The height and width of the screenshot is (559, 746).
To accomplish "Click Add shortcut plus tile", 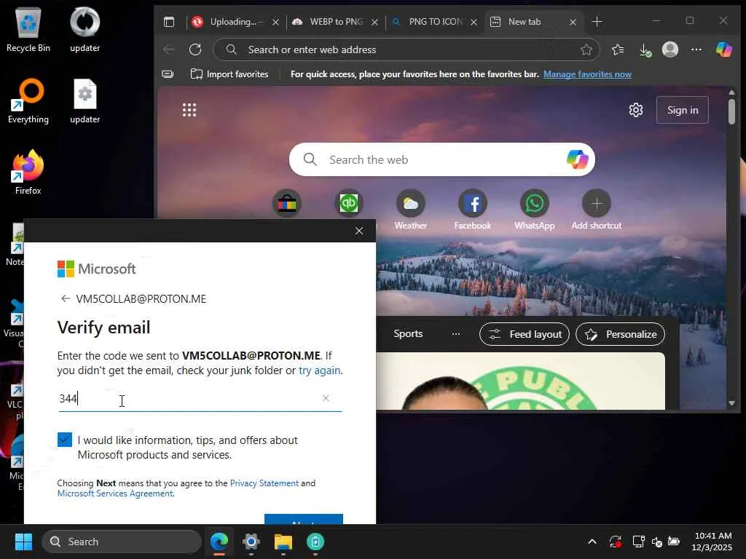I will pyautogui.click(x=596, y=210).
